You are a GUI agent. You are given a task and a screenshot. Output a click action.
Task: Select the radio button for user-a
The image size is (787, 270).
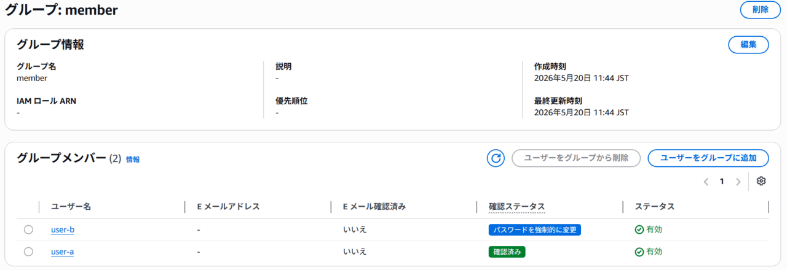(x=28, y=252)
